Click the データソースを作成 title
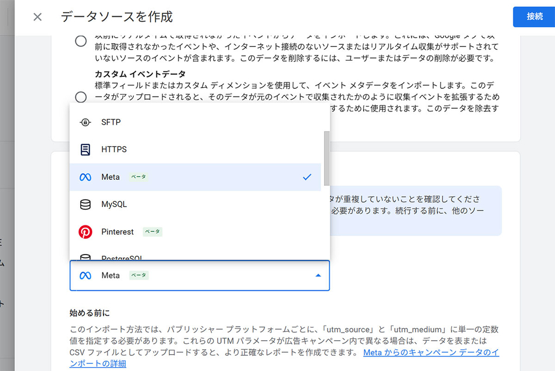Screen dimensions: 555x371 coord(117,17)
